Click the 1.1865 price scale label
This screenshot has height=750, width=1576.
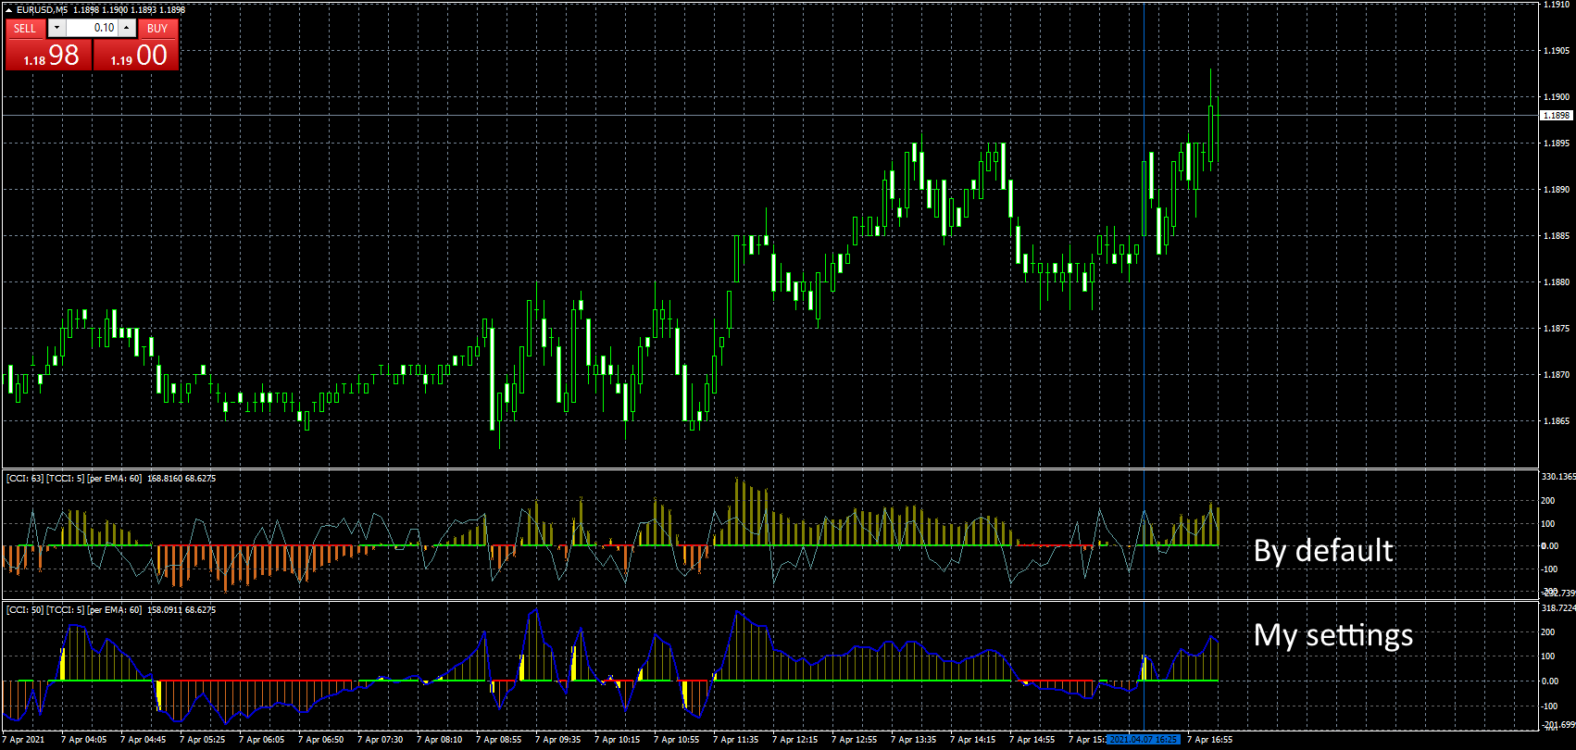[x=1556, y=420]
